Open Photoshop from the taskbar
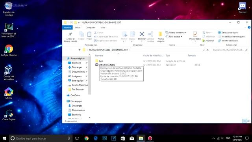This screenshot has height=142, width=252. (x=105, y=138)
